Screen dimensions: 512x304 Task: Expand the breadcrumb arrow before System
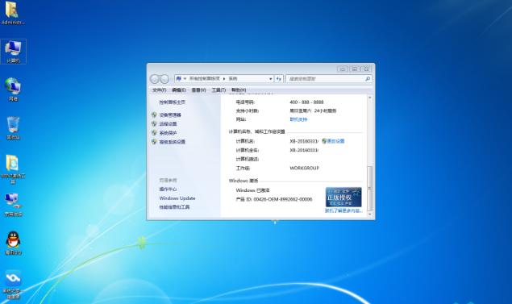coord(224,79)
